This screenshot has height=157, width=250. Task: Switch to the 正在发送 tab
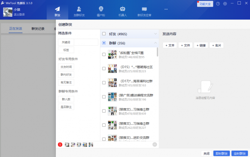click(15, 29)
